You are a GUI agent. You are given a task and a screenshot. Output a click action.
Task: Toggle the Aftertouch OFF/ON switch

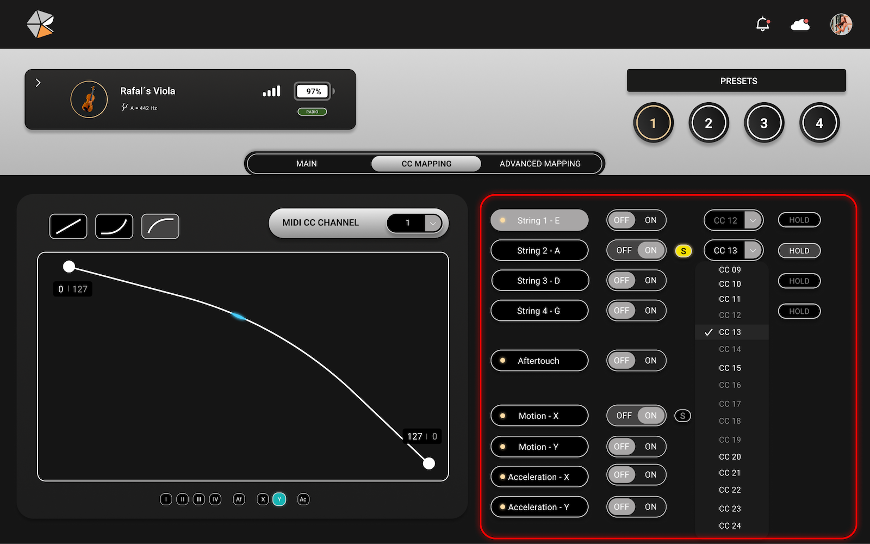(x=636, y=361)
